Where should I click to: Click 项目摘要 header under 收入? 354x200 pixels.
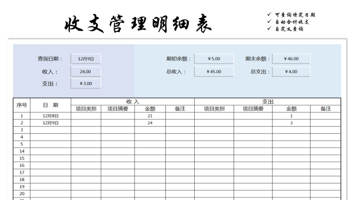coord(118,109)
